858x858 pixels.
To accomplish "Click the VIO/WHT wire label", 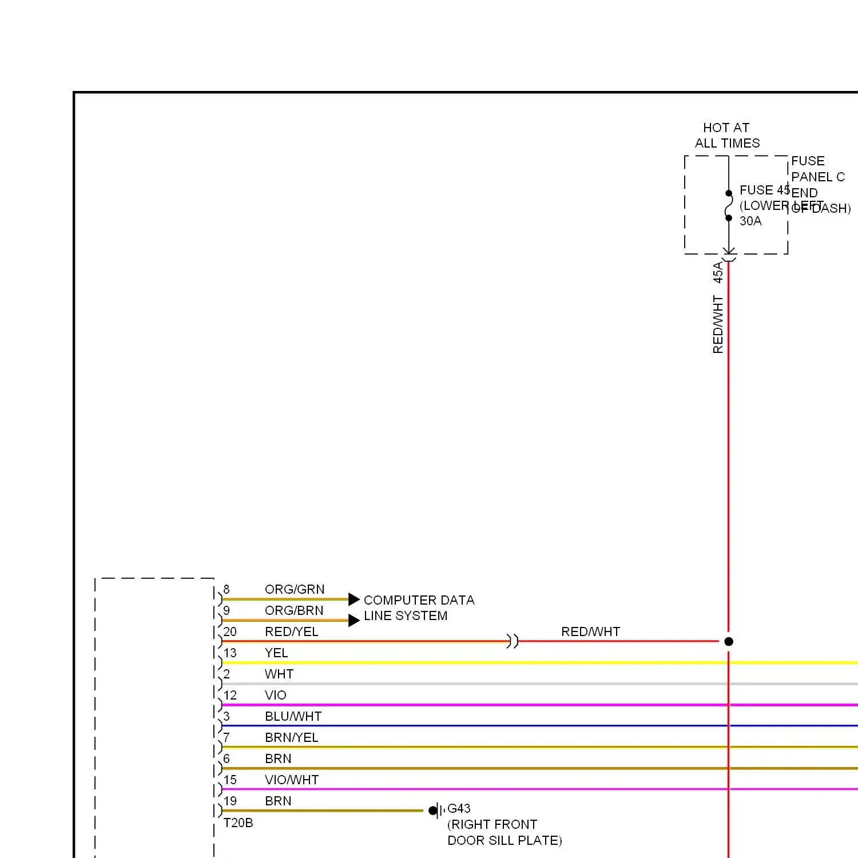I will point(292,780).
